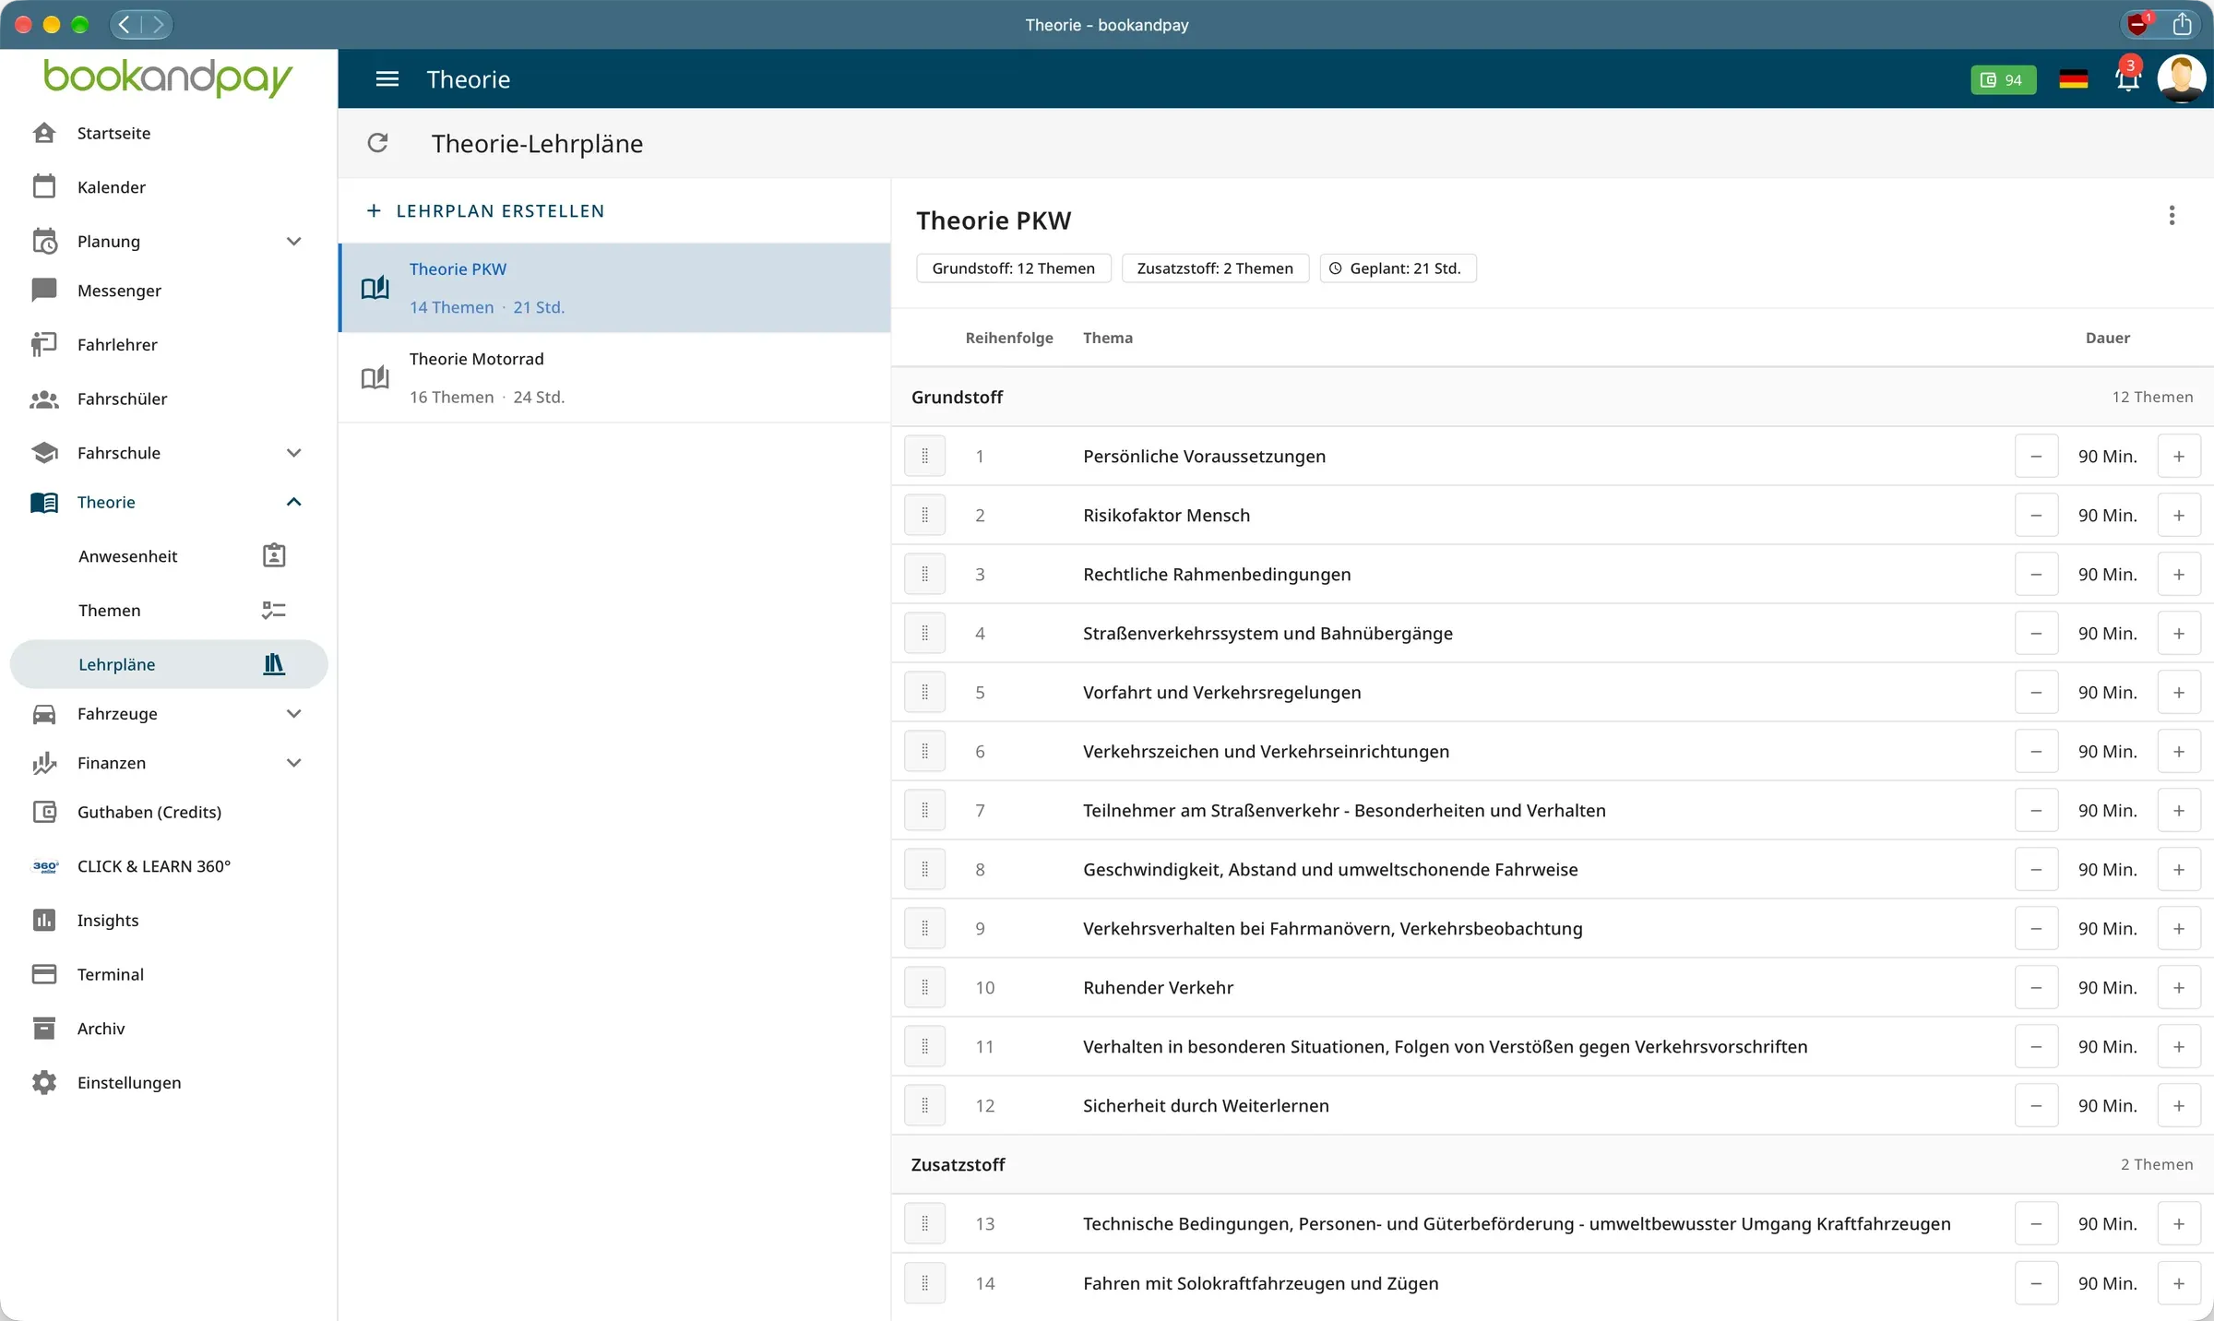Viewport: 2214px width, 1321px height.
Task: Increase duration of Fahren mit Solokraftfahrzeugen und Zügen
Action: (x=2178, y=1283)
